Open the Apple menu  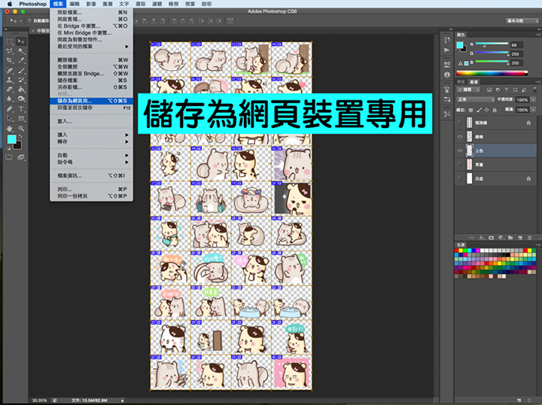pyautogui.click(x=9, y=4)
